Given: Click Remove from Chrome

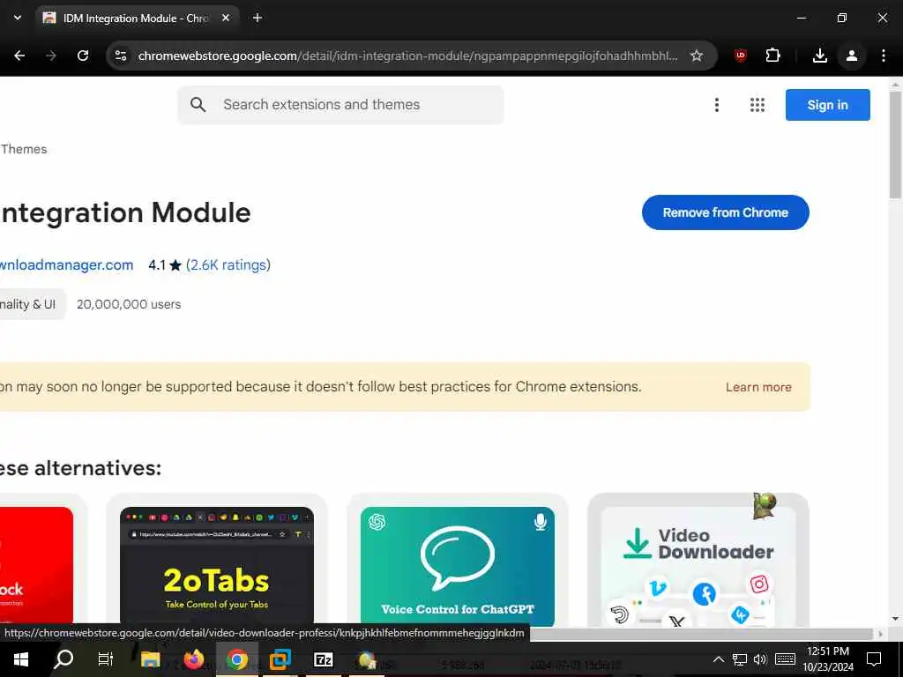Looking at the screenshot, I should [725, 212].
